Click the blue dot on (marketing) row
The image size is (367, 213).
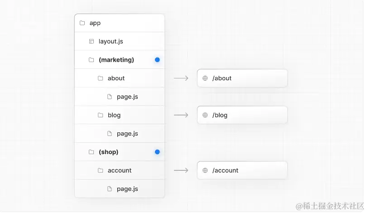157,60
